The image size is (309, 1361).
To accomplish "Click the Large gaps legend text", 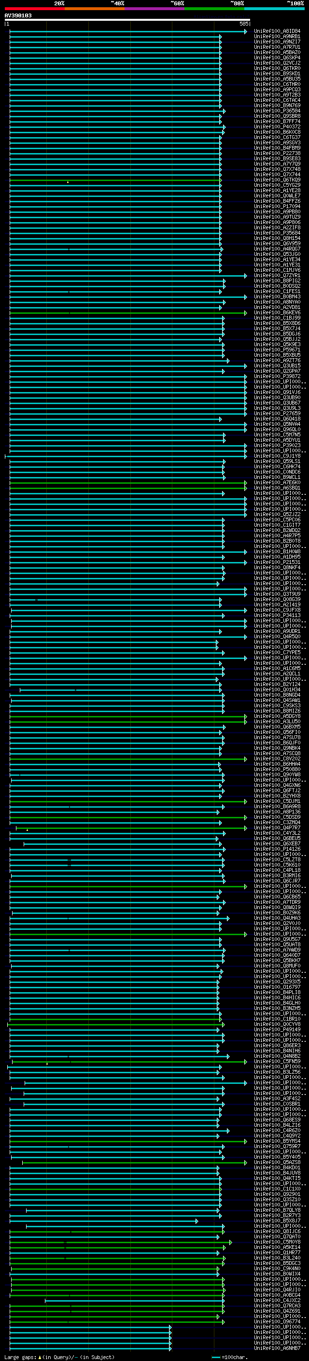I will coord(59,1357).
